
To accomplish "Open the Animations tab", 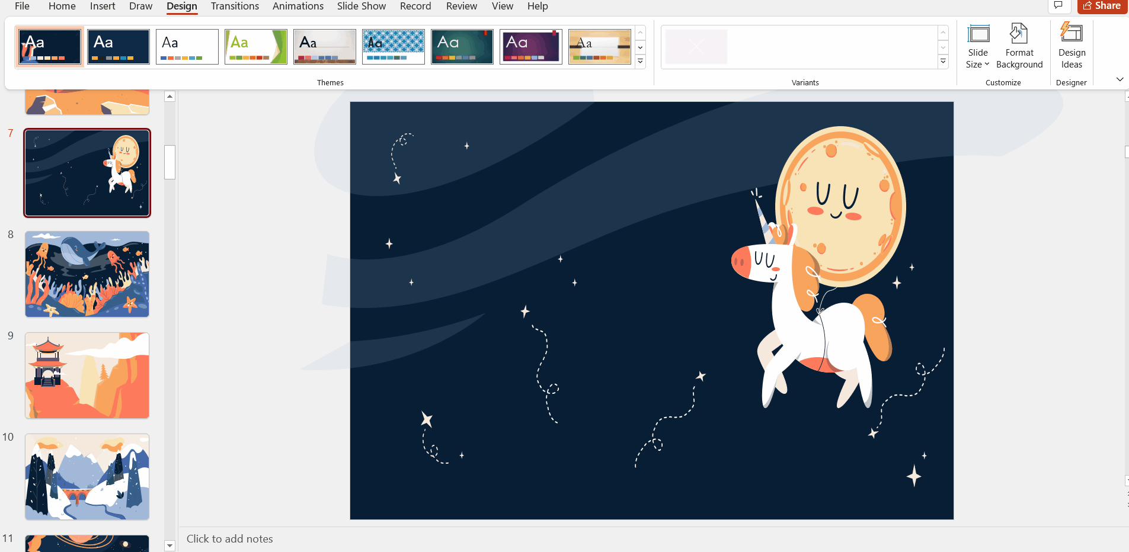I will pos(298,6).
